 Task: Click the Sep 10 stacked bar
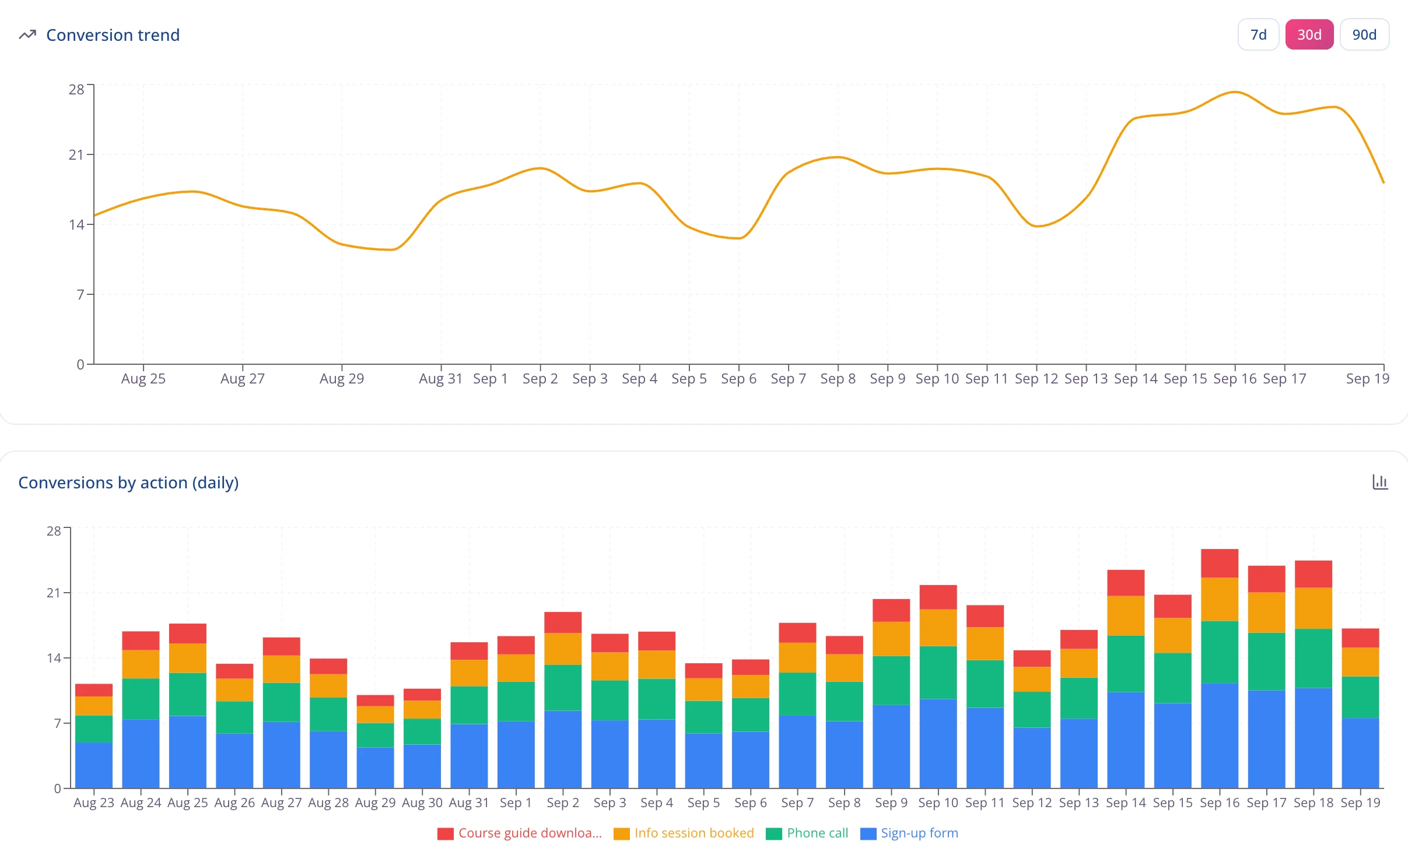938,687
